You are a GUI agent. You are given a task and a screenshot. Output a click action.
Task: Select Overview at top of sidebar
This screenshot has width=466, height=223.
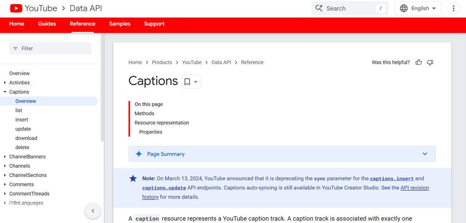pos(19,73)
